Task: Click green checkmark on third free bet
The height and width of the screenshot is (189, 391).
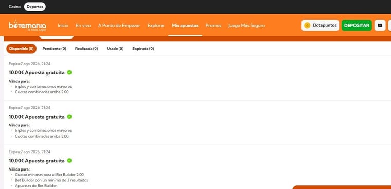Action: pyautogui.click(x=69, y=161)
